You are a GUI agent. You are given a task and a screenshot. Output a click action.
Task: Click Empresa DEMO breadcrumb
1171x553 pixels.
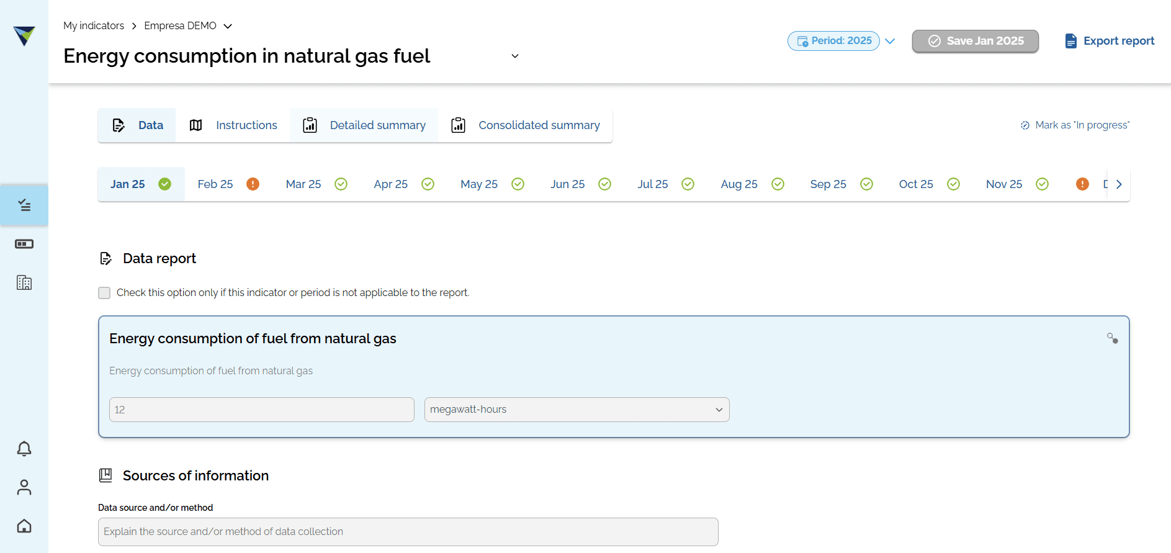[181, 26]
